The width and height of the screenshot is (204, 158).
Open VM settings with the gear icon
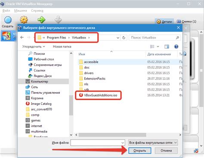click(x=24, y=19)
